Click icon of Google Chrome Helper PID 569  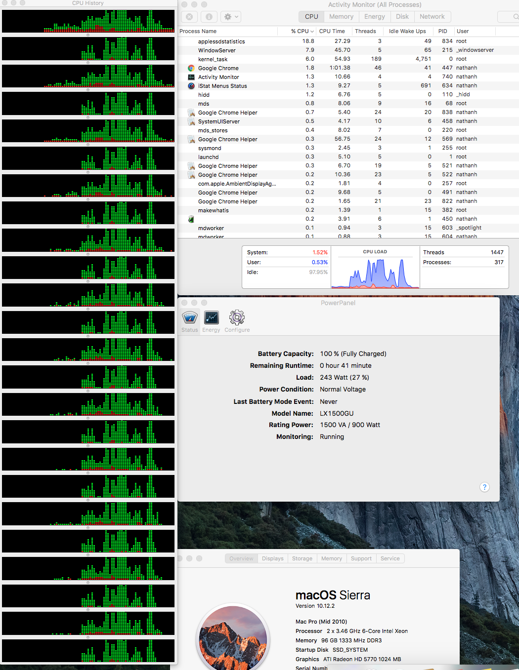(x=191, y=139)
